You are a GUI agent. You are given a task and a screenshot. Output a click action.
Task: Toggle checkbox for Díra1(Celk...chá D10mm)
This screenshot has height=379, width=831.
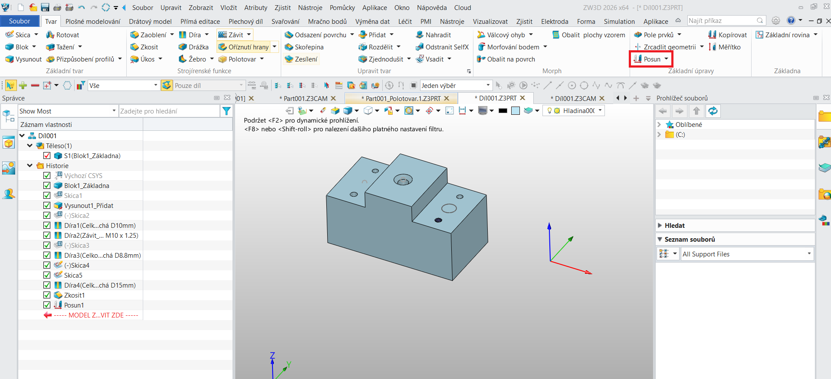(x=47, y=225)
